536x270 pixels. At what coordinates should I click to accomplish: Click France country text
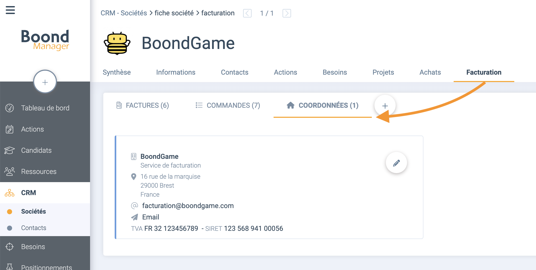pos(150,195)
